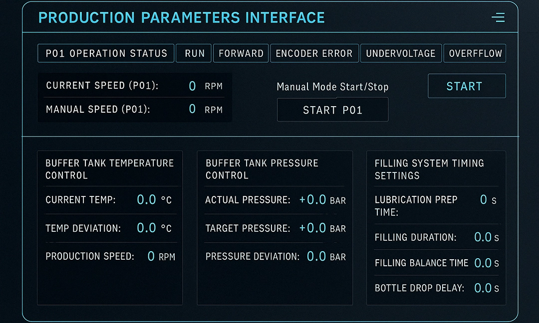
Task: Toggle the FORWARD direction indicator
Action: tap(241, 53)
